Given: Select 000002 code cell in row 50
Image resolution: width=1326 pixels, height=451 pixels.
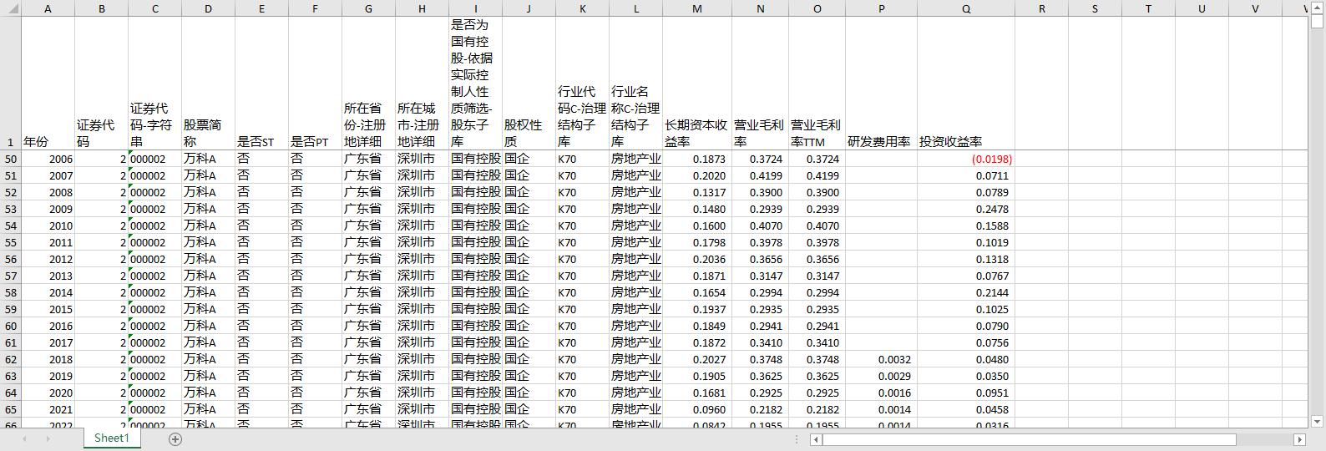Looking at the screenshot, I should pyautogui.click(x=154, y=159).
